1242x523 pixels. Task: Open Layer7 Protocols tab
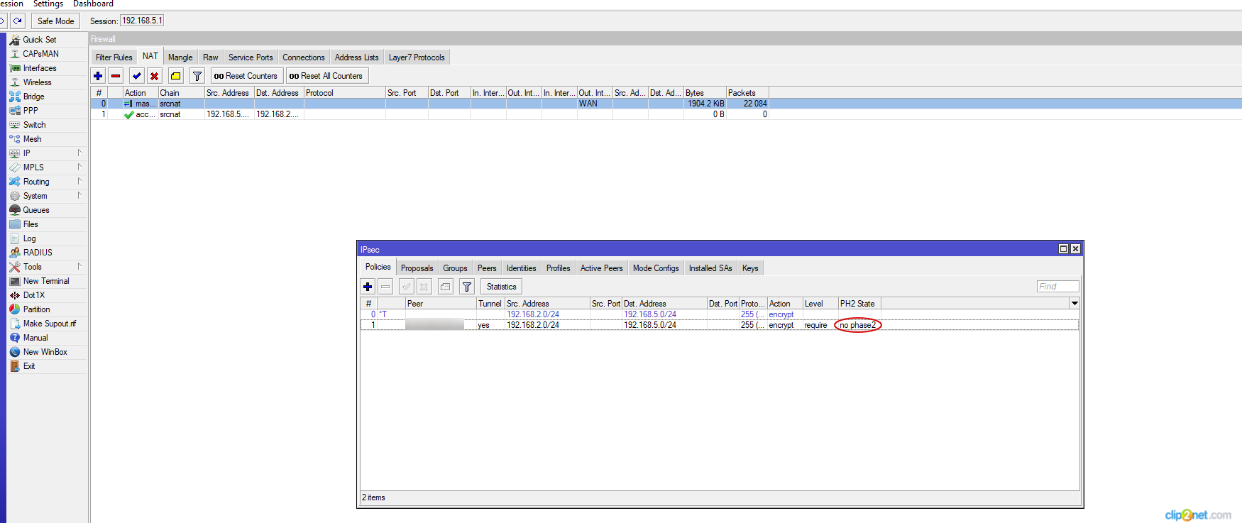click(x=417, y=57)
